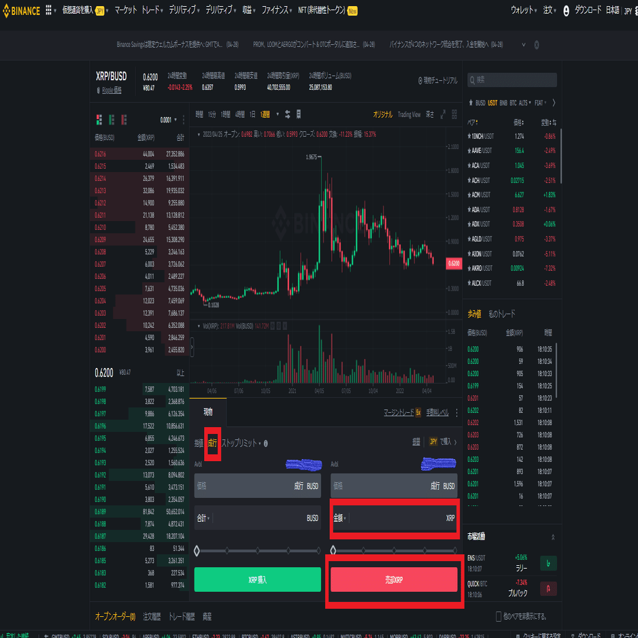The image size is (638, 638).
Task: Focus the 金額 XRP sell amount field
Action: coord(394,518)
